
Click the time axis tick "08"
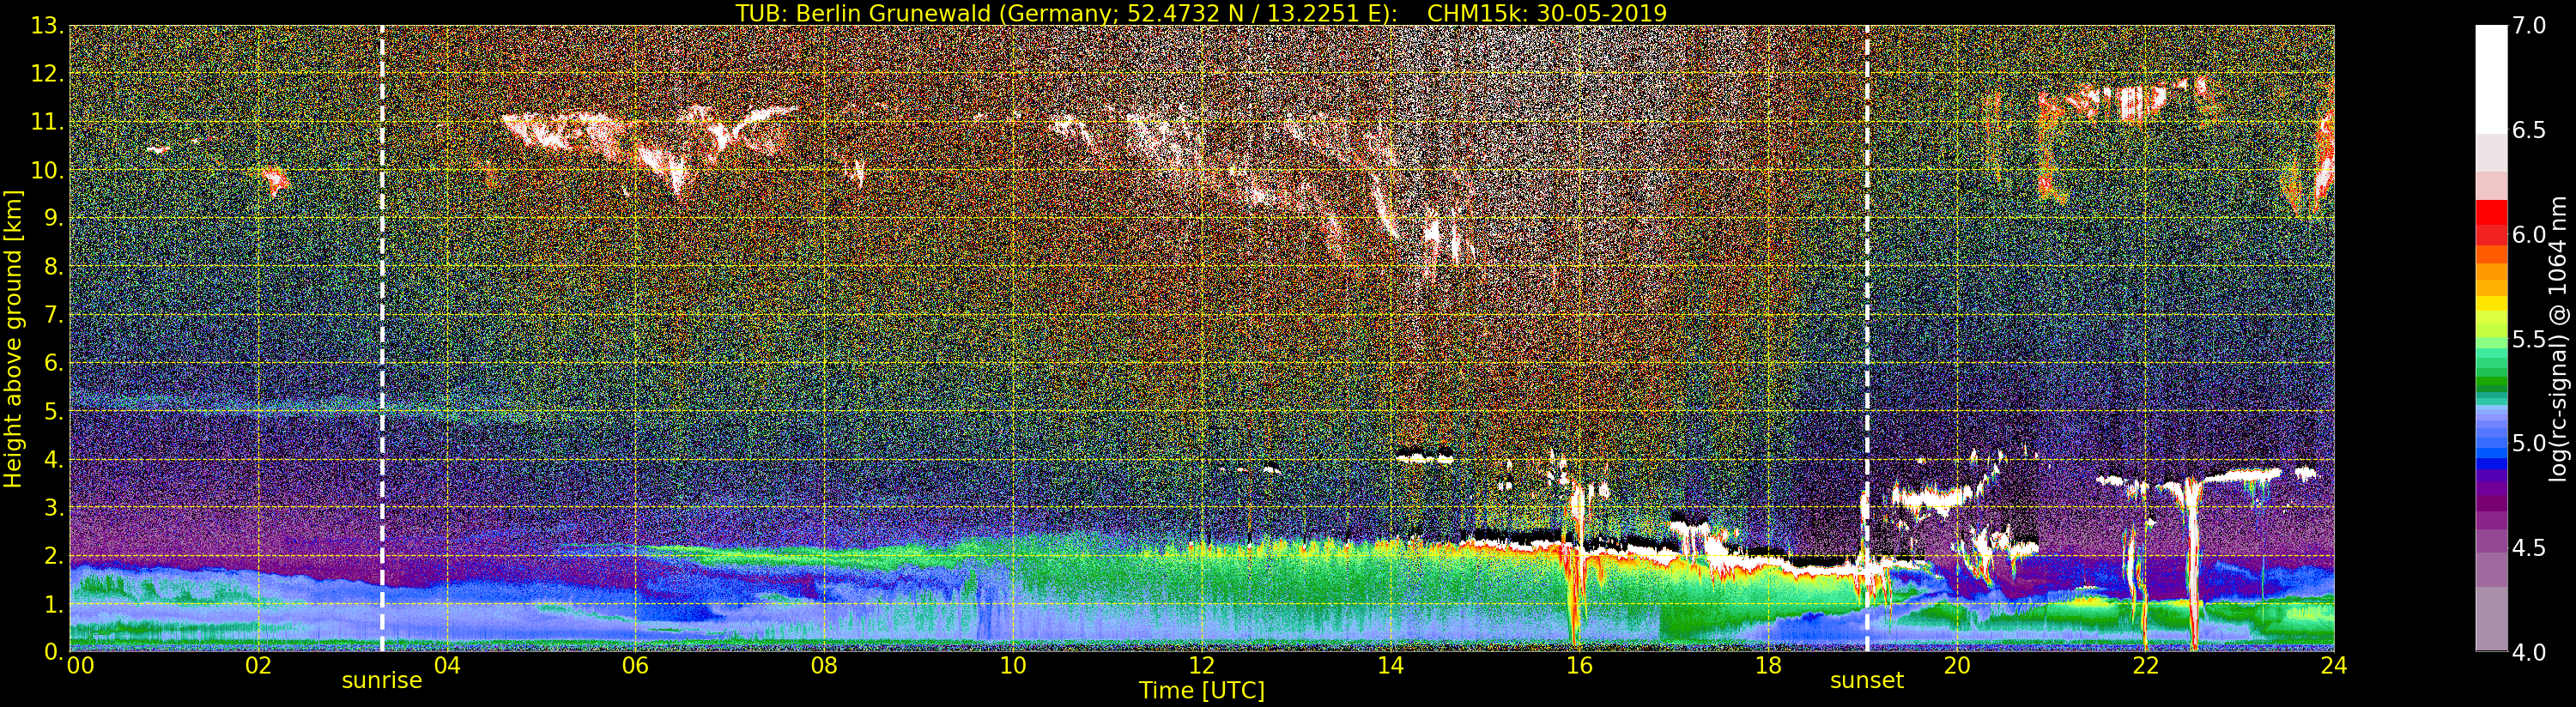824,666
